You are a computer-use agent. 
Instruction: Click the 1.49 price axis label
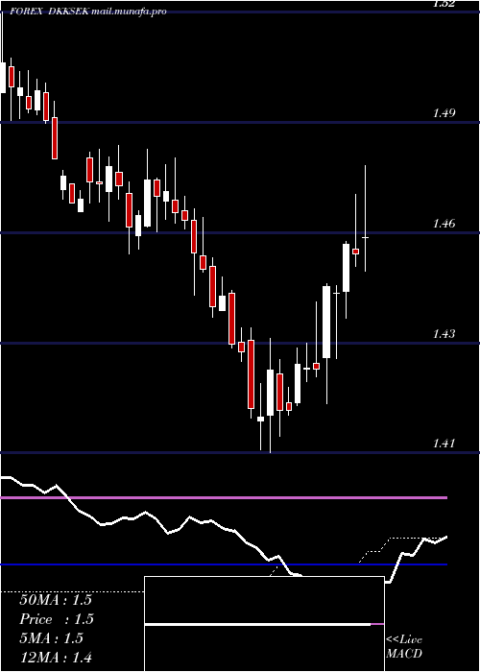tap(444, 113)
